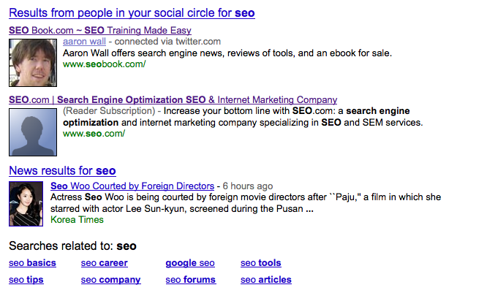This screenshot has width=487, height=293.
Task: Click the green www.seo.com/ URL
Action: coord(94,134)
